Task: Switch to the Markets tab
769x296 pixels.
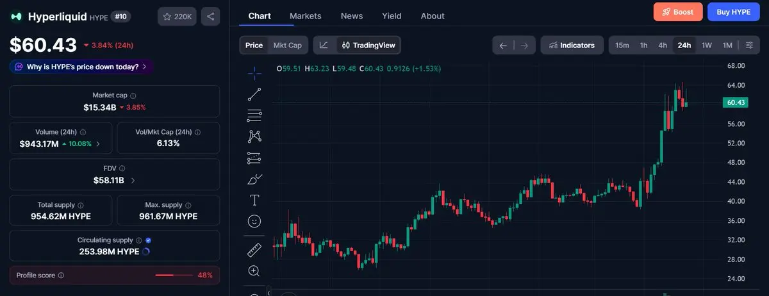Action: click(x=306, y=16)
